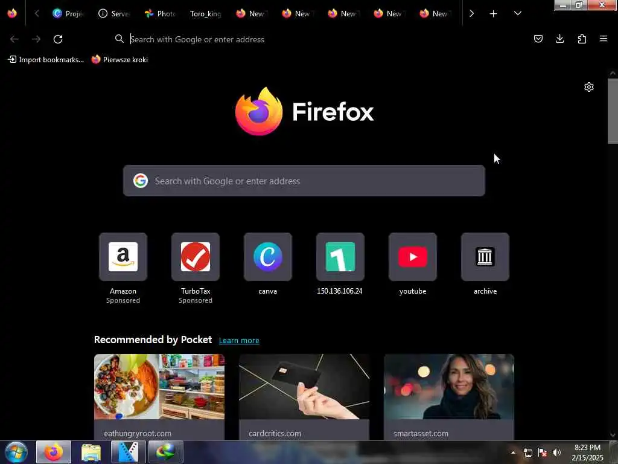This screenshot has height=464, width=618.
Task: Open the Action Center flag icon
Action: 543,453
